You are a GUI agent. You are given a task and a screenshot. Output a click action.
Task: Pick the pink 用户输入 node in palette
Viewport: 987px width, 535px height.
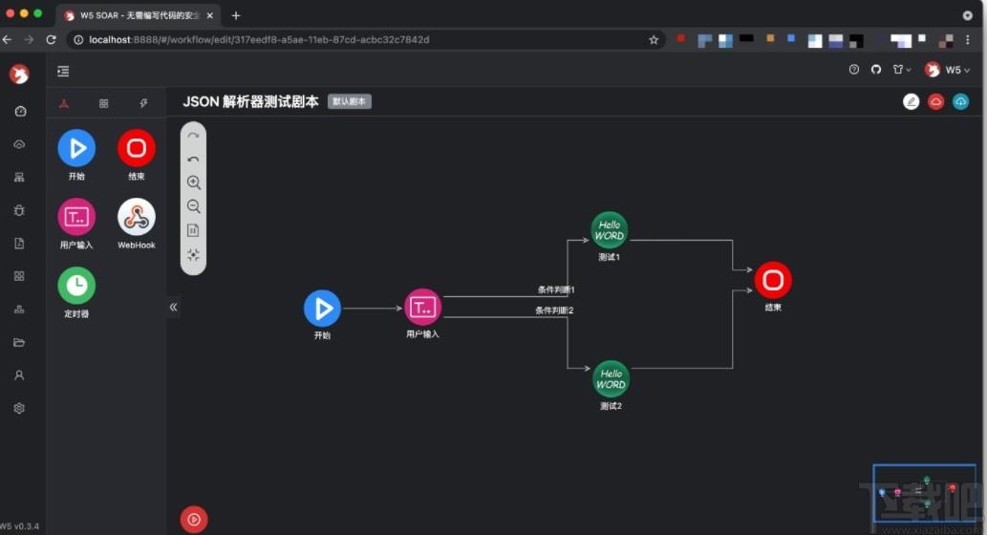tap(76, 217)
